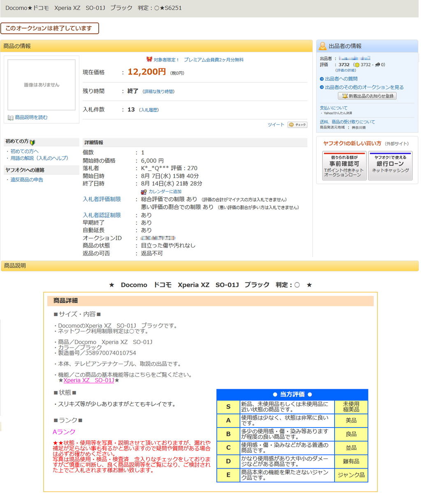Open 初めての方へ link
This screenshot has width=421, height=493.
pos(25,151)
